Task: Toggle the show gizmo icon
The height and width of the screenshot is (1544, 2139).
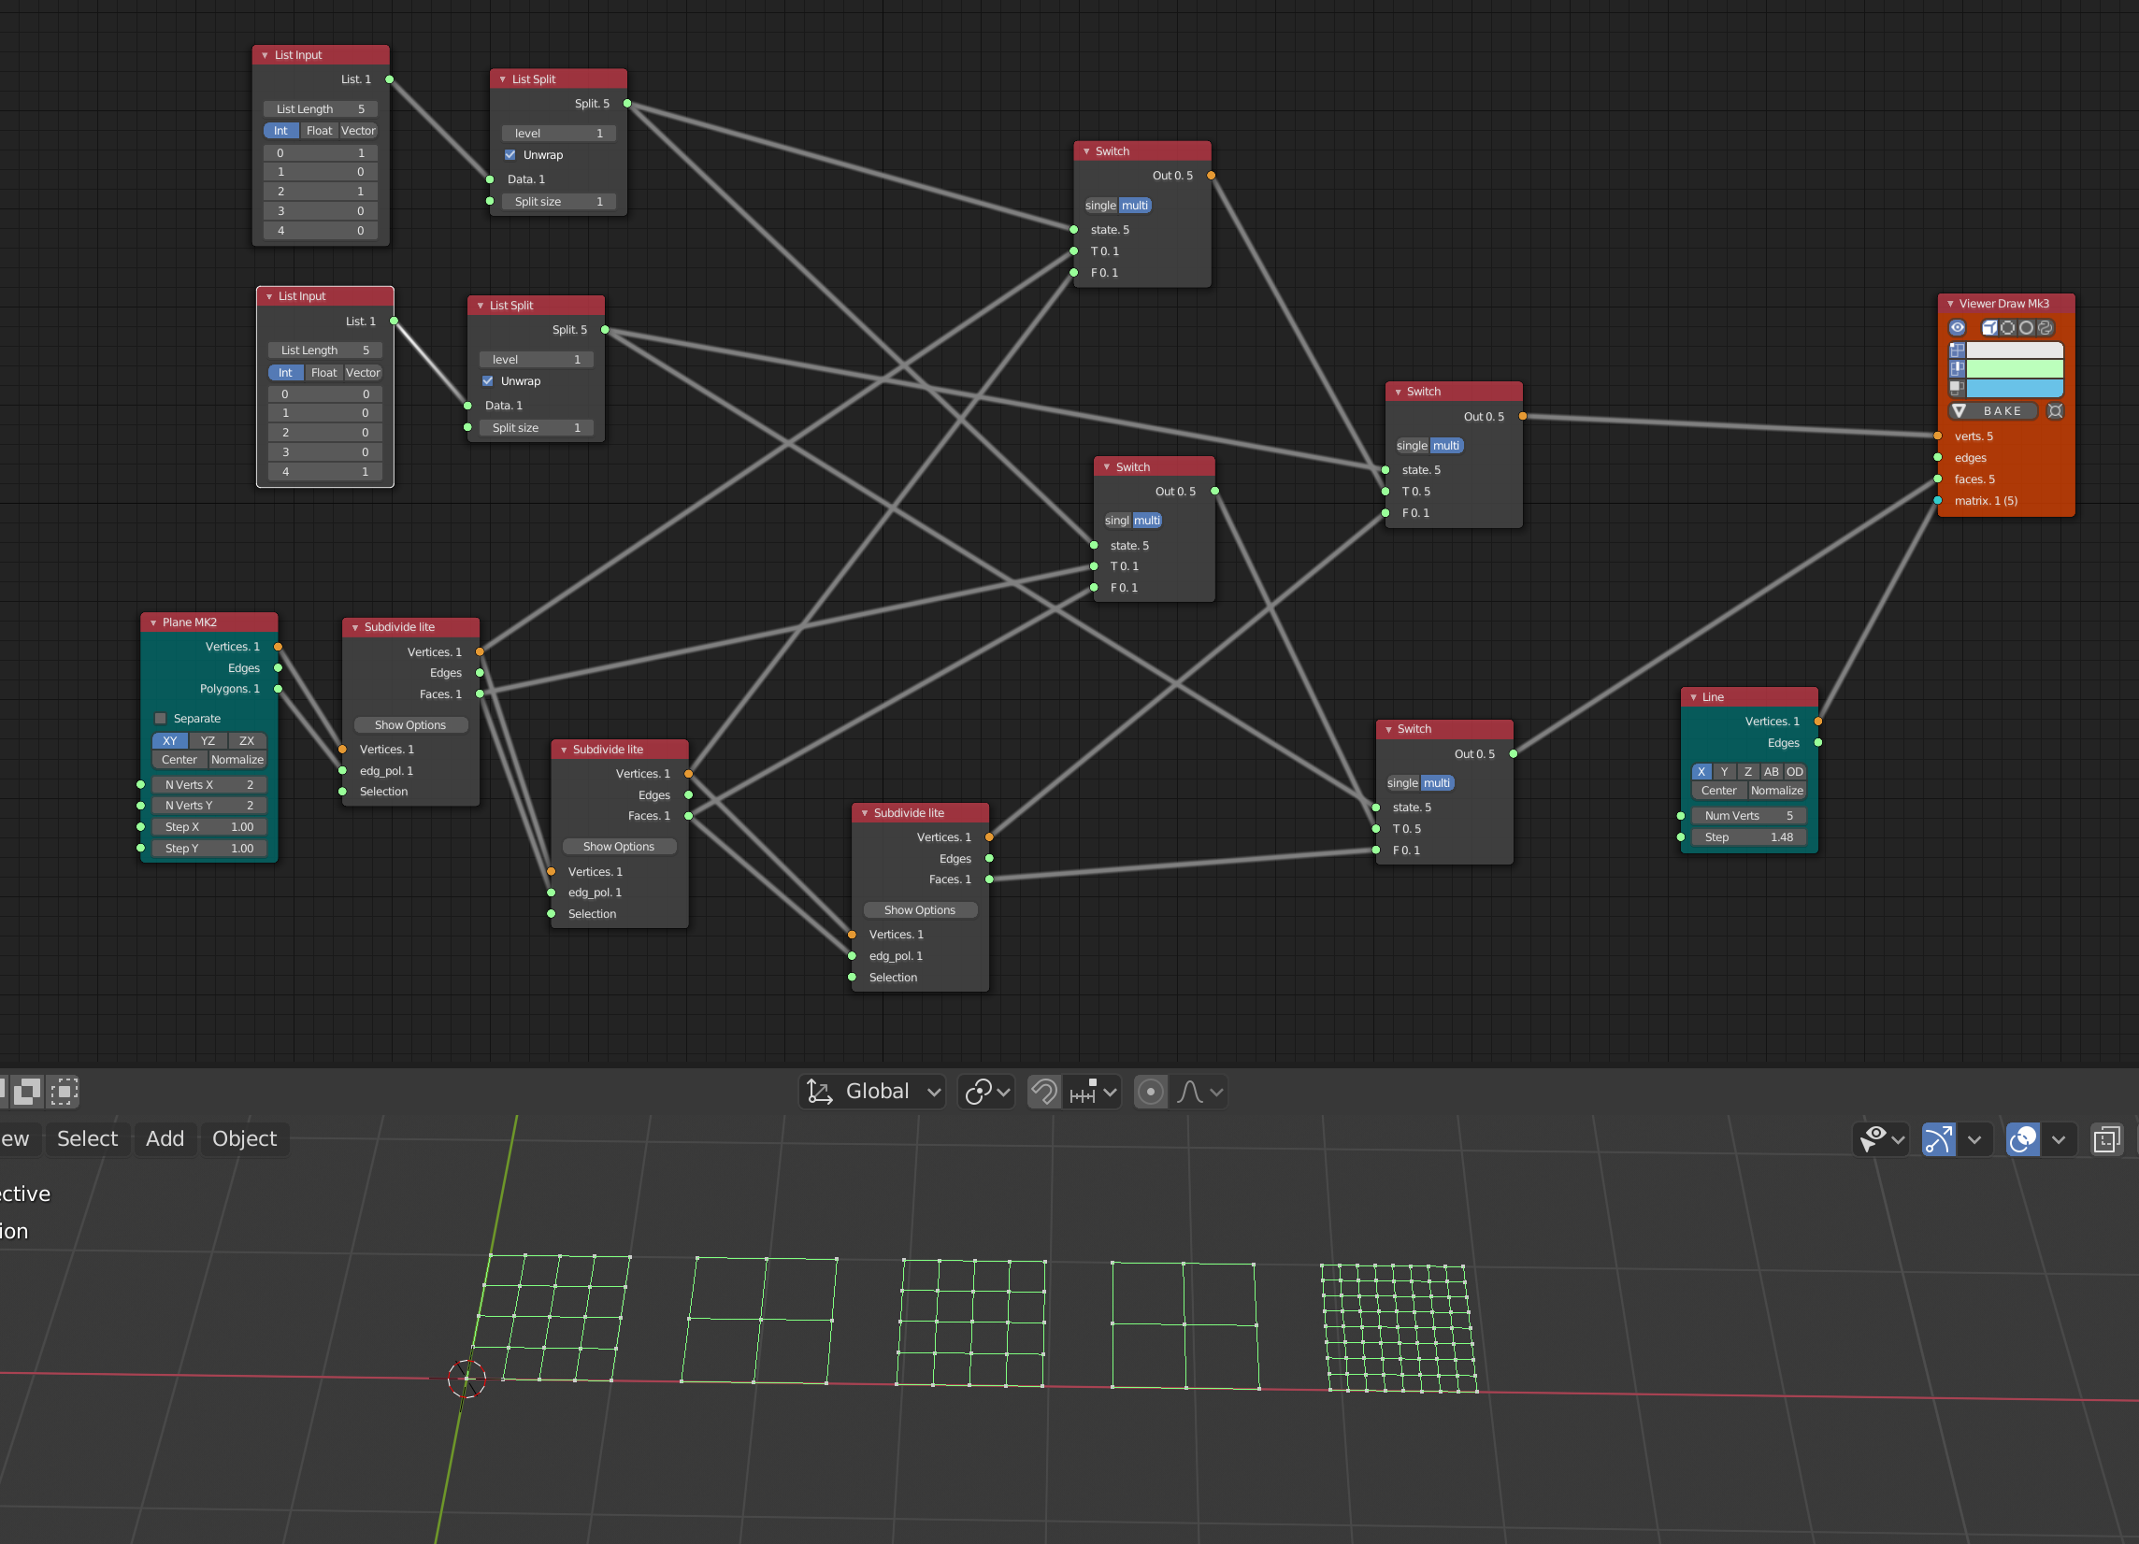Action: tap(1939, 1138)
